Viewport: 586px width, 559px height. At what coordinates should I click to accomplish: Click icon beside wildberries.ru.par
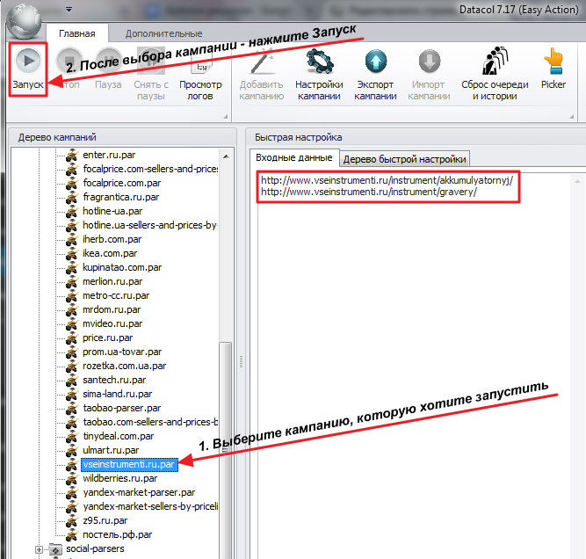tap(71, 479)
